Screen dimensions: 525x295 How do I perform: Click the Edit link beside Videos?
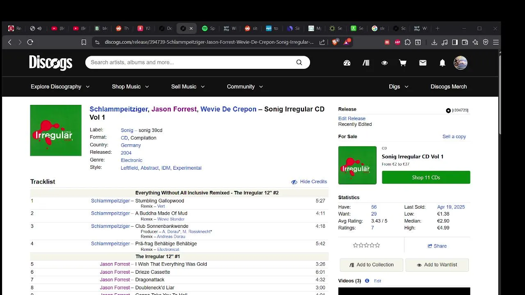click(378, 281)
